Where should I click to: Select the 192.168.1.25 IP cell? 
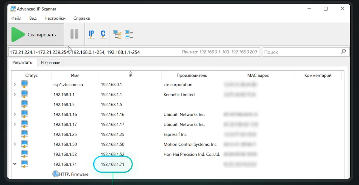coord(112,134)
